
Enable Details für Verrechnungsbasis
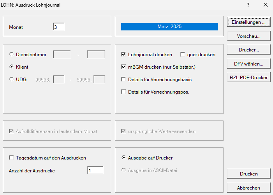[x=124, y=80]
